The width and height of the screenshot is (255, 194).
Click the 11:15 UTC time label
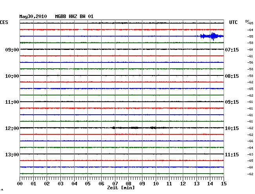pos(232,154)
